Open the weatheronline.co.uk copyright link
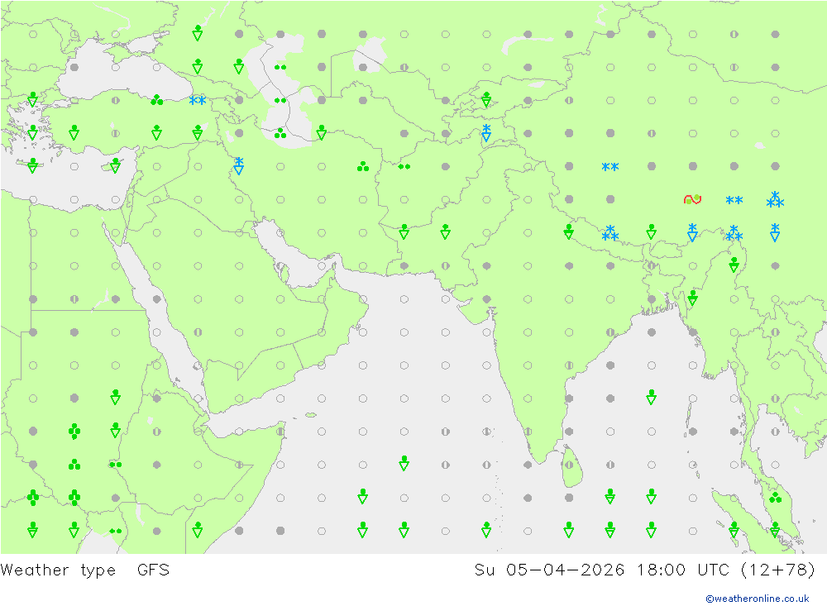This screenshot has height=606, width=827. click(758, 599)
